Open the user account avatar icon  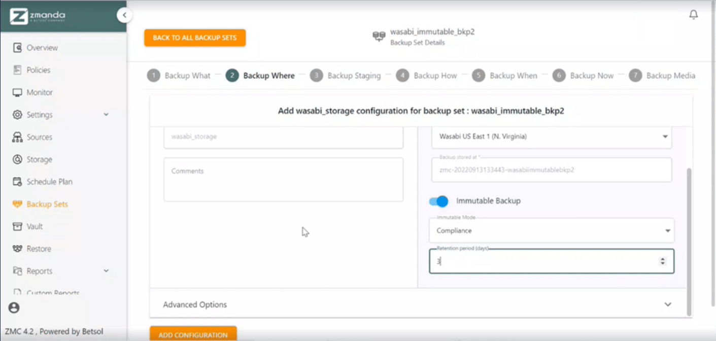click(x=14, y=308)
